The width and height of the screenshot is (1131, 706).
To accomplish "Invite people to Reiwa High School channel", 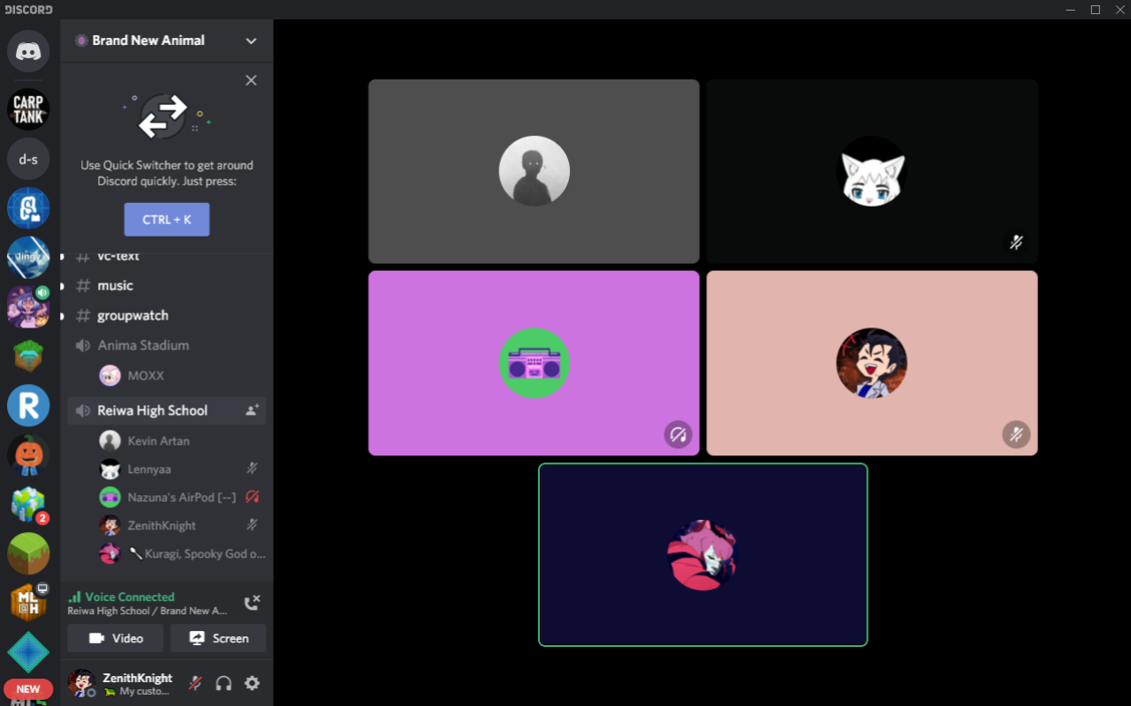I will tap(252, 409).
